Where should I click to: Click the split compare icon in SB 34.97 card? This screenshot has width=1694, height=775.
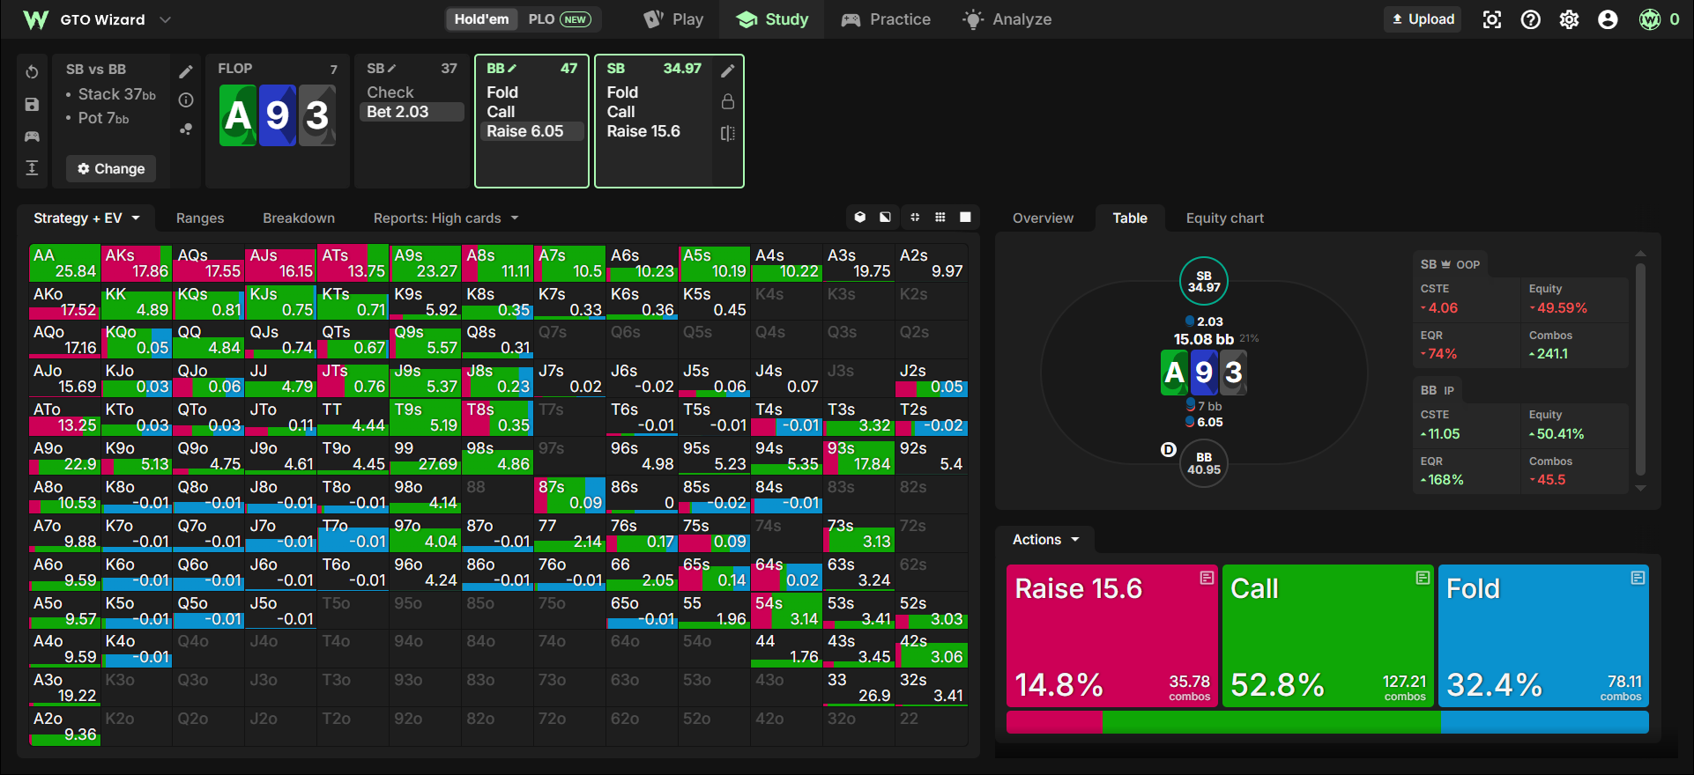[x=728, y=133]
